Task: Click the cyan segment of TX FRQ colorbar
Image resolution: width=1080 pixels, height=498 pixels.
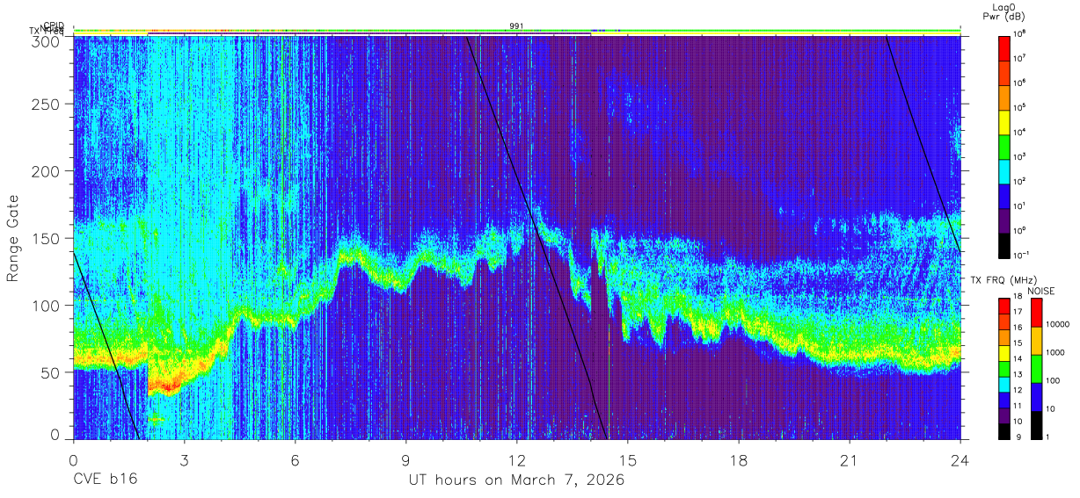Action: pyautogui.click(x=1004, y=385)
